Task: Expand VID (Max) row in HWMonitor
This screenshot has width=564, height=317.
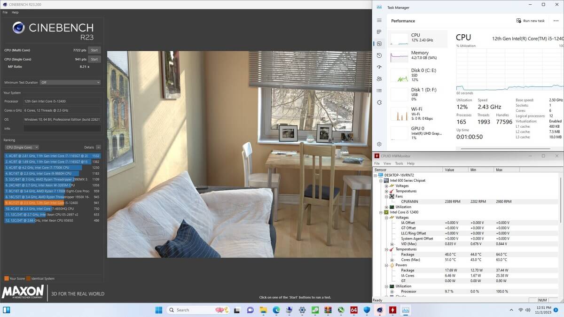Action: coord(392,244)
